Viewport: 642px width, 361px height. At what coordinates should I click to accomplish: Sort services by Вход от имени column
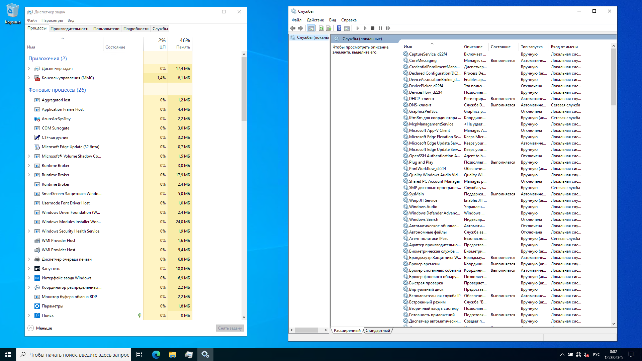[566, 47]
